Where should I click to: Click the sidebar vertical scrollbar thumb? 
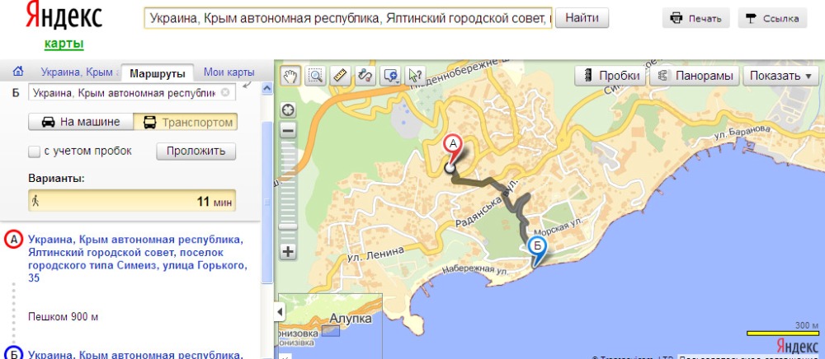coord(267,202)
